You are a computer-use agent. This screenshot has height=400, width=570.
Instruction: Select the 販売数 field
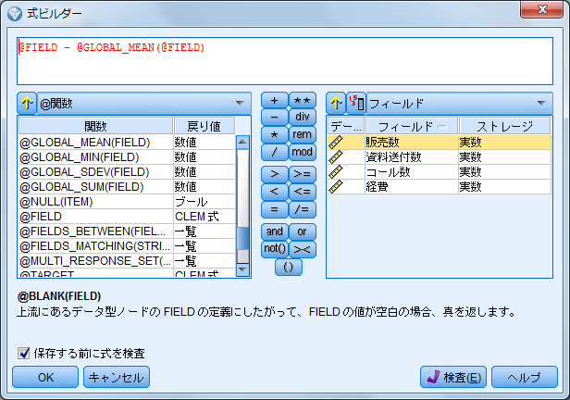tap(440, 143)
